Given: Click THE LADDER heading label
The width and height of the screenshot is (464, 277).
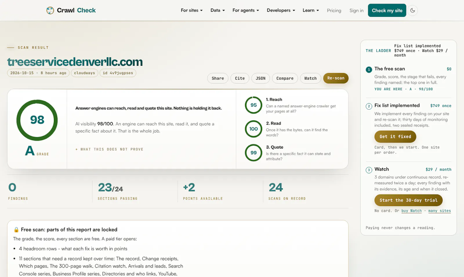Looking at the screenshot, I should pyautogui.click(x=378, y=51).
